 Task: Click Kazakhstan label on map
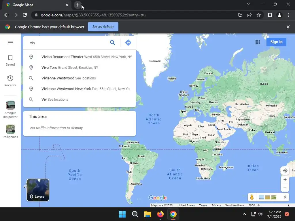(x=242, y=104)
